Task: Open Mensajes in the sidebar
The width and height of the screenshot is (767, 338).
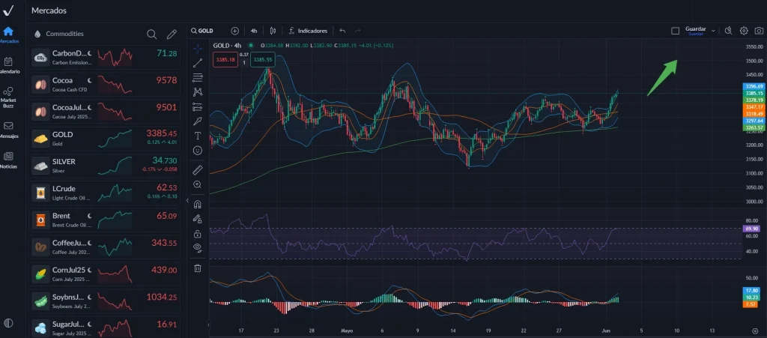Action: 8,130
